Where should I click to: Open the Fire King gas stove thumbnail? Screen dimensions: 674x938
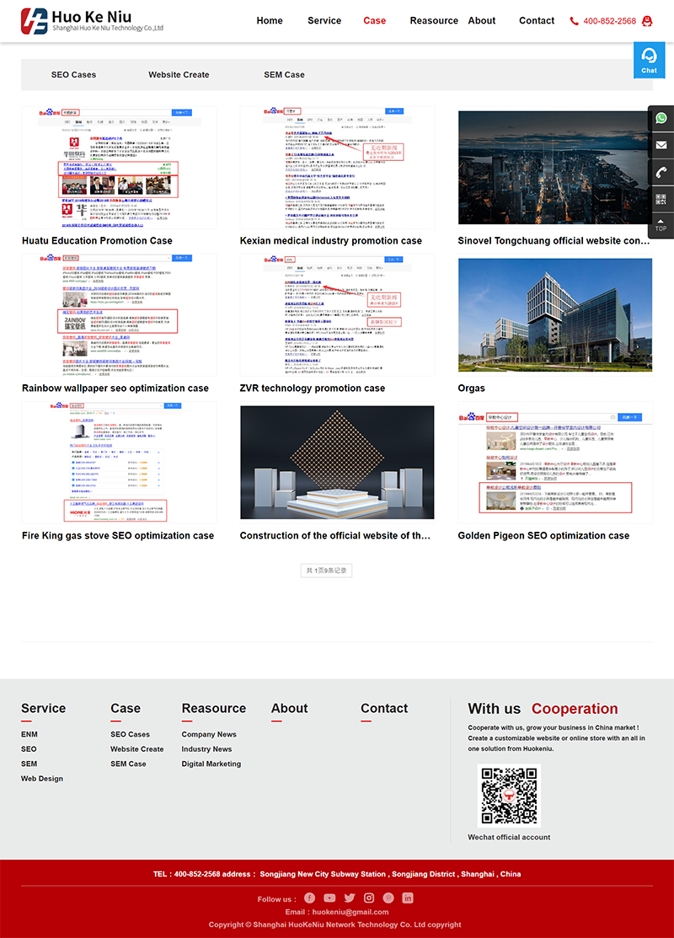(x=119, y=463)
